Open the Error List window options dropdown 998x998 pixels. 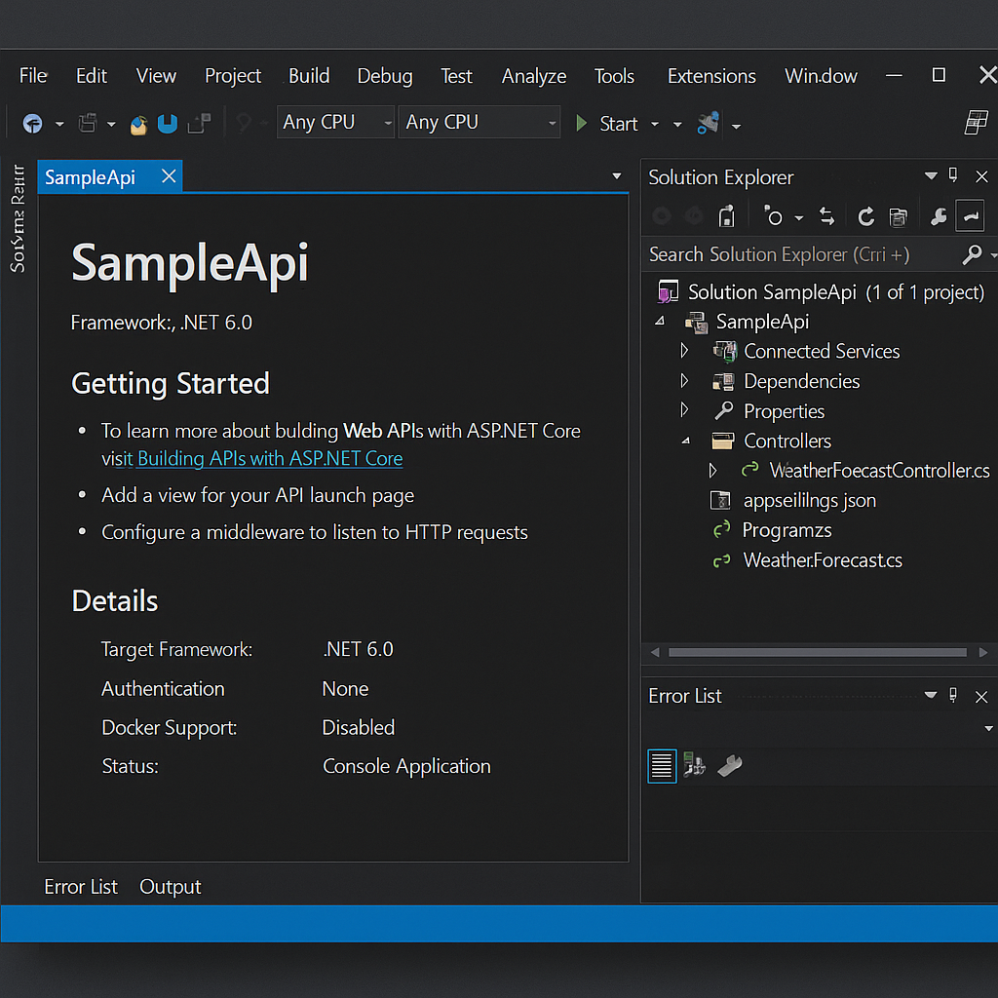(x=931, y=695)
